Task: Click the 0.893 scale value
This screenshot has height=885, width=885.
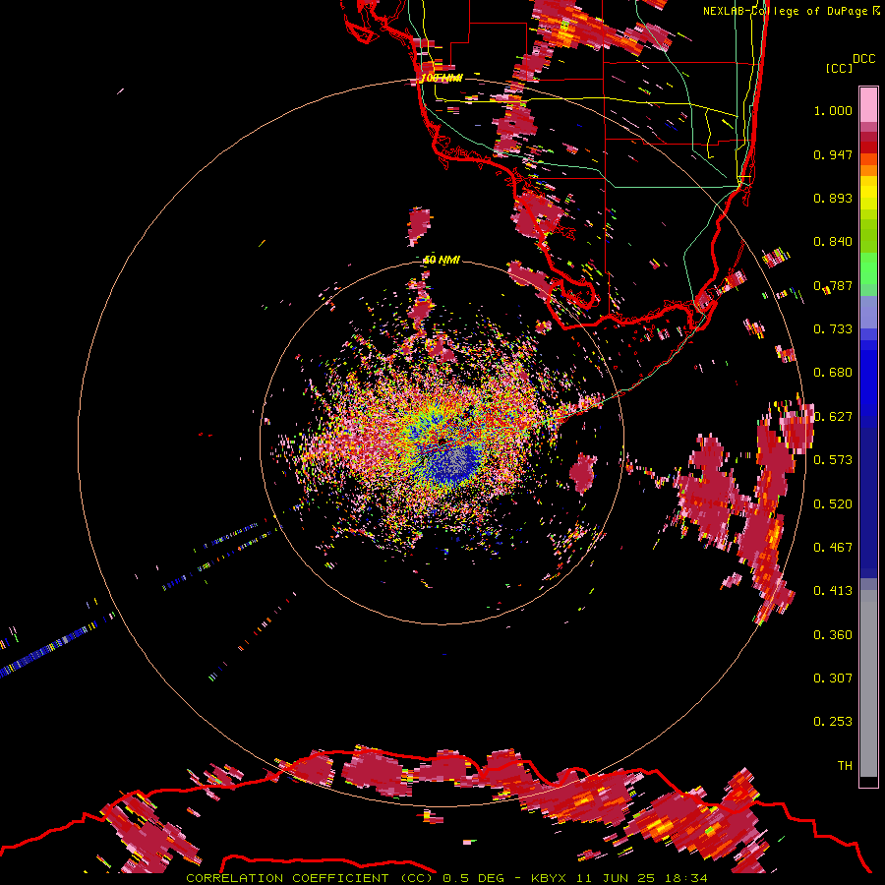Action: (x=833, y=198)
